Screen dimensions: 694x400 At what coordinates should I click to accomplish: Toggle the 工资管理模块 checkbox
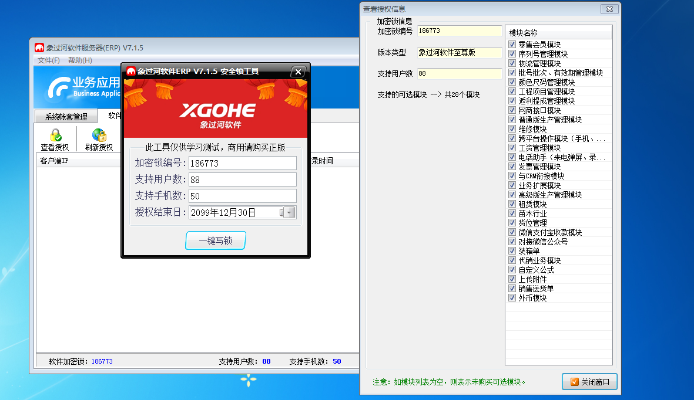[512, 148]
